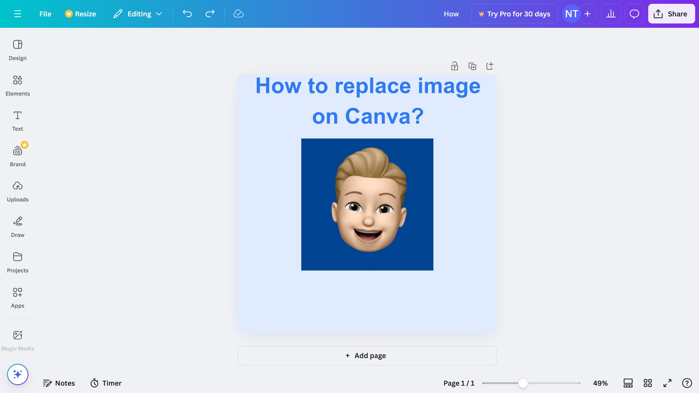Open the Text panel in sidebar

click(x=17, y=121)
